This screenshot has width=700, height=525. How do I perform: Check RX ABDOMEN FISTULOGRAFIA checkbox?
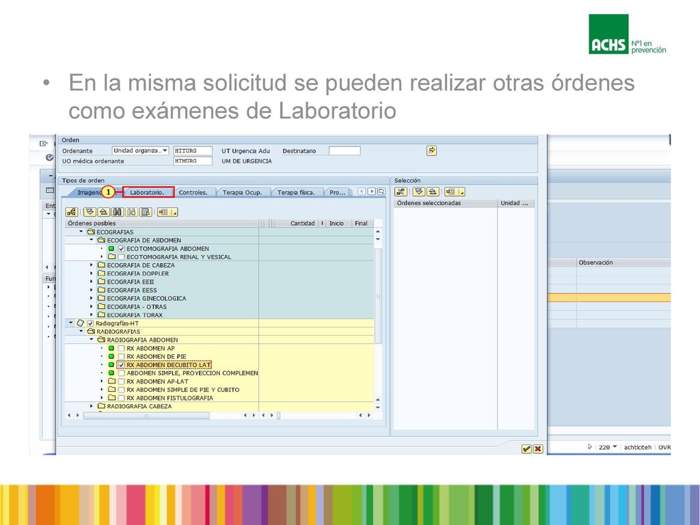(x=121, y=398)
